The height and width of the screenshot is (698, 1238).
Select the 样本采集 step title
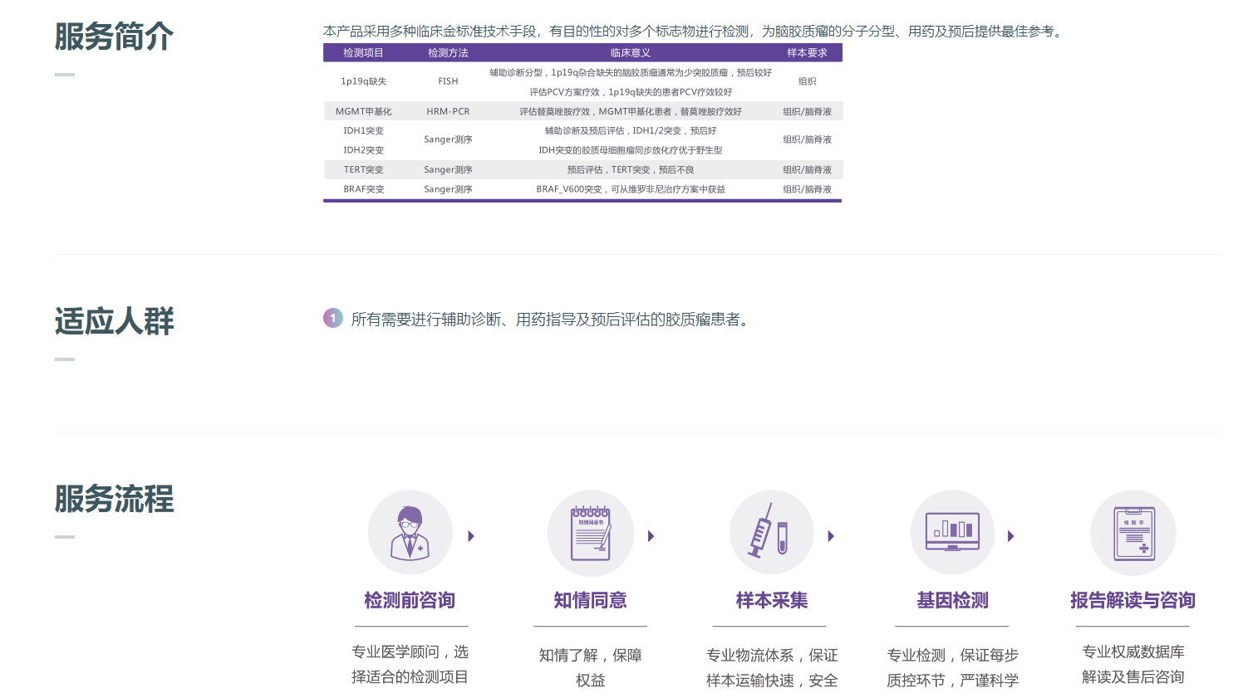tap(771, 600)
